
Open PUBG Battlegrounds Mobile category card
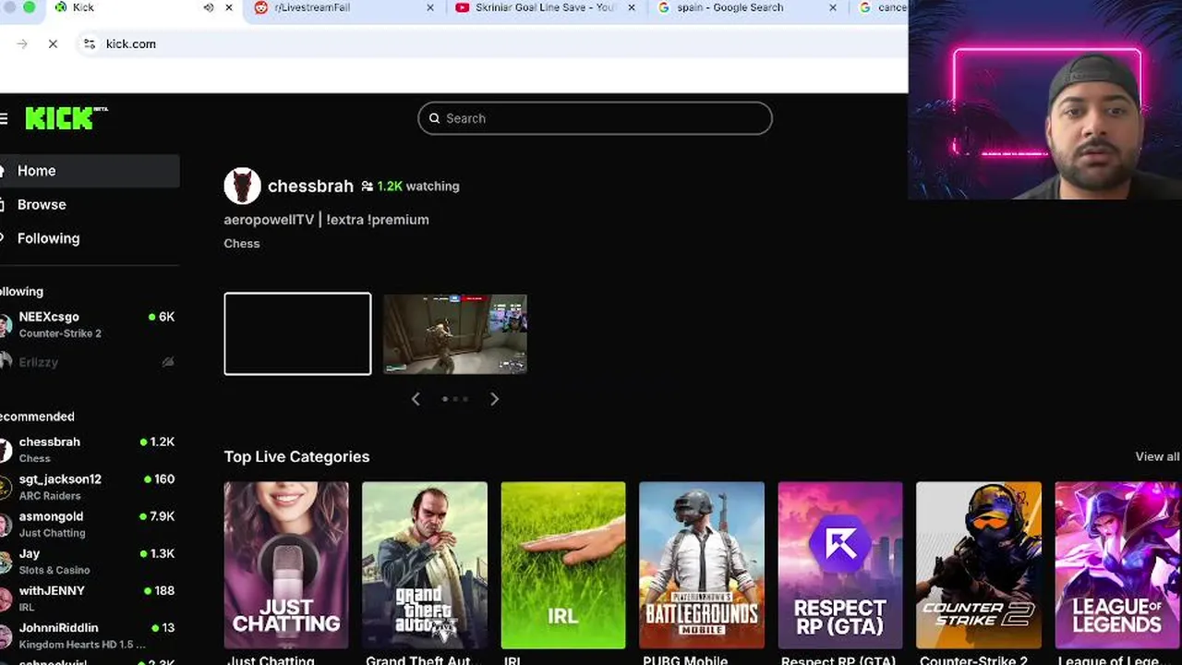(702, 565)
